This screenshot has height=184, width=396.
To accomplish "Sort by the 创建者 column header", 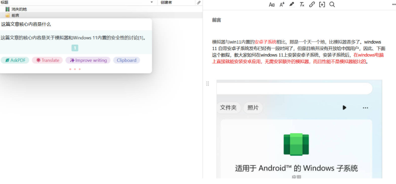I will (x=166, y=3).
